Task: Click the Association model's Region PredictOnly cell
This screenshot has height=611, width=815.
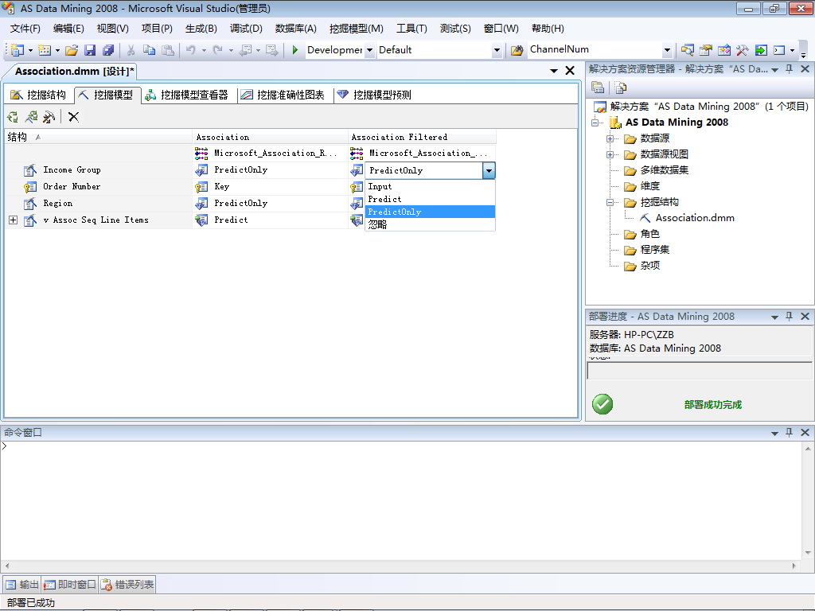Action: point(271,204)
